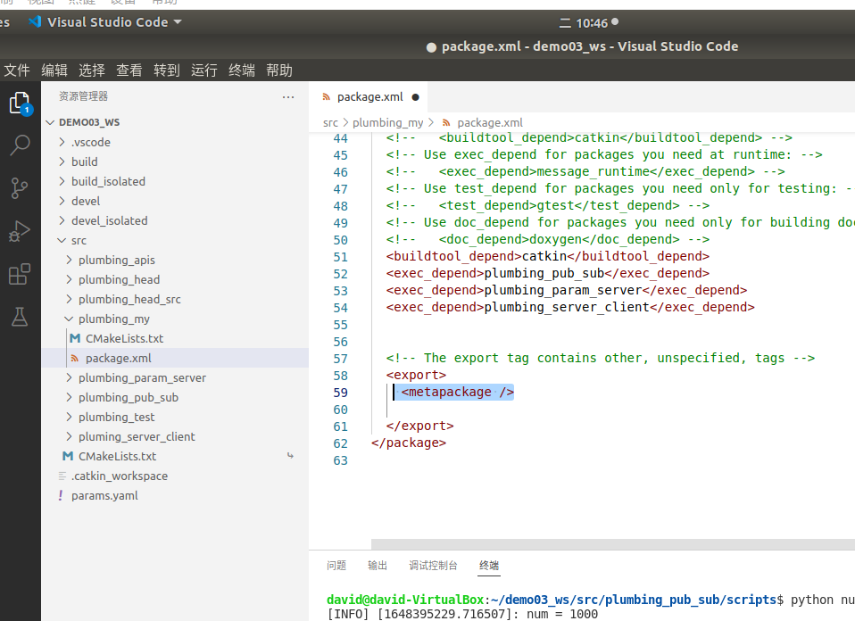Open the clock at 10:46 in top bar

[592, 23]
